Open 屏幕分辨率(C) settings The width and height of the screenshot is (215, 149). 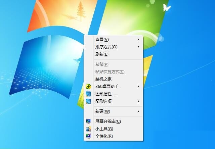pyautogui.click(x=114, y=121)
